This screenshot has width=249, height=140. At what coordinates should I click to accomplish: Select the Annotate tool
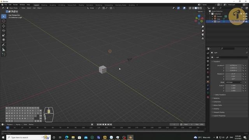[4, 45]
